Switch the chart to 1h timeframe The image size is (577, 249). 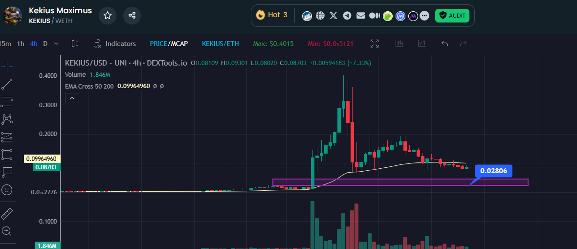click(20, 44)
